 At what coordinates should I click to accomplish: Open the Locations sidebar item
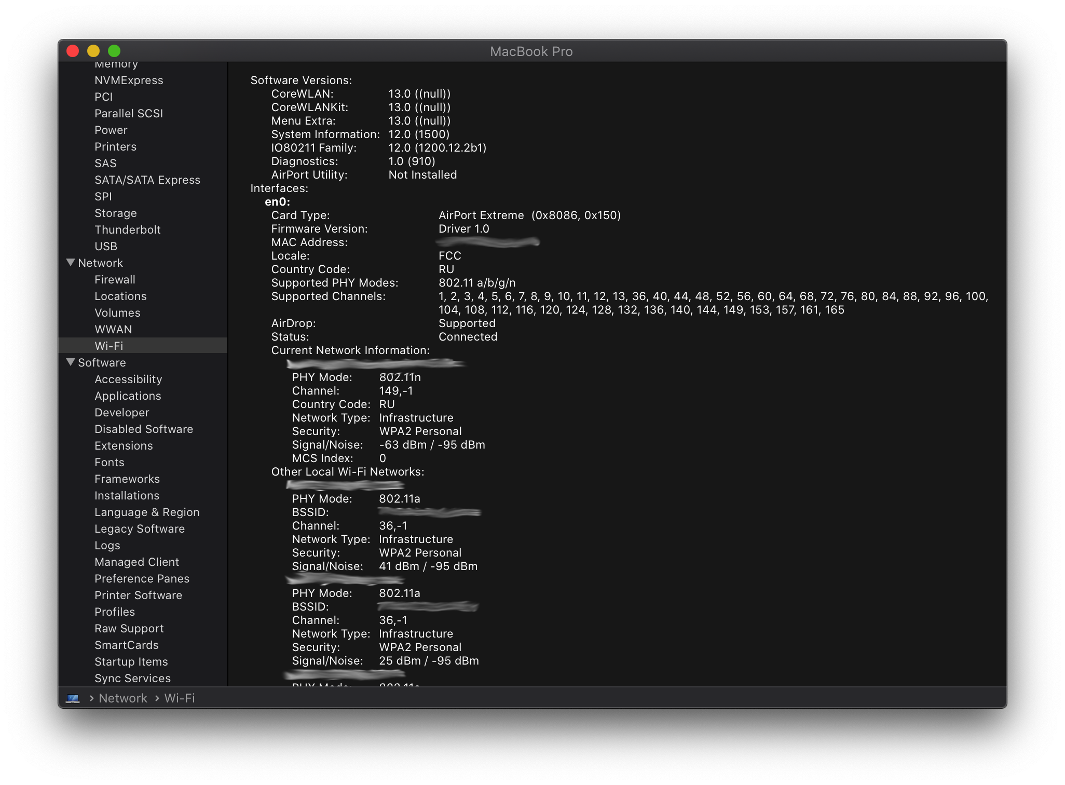point(120,296)
